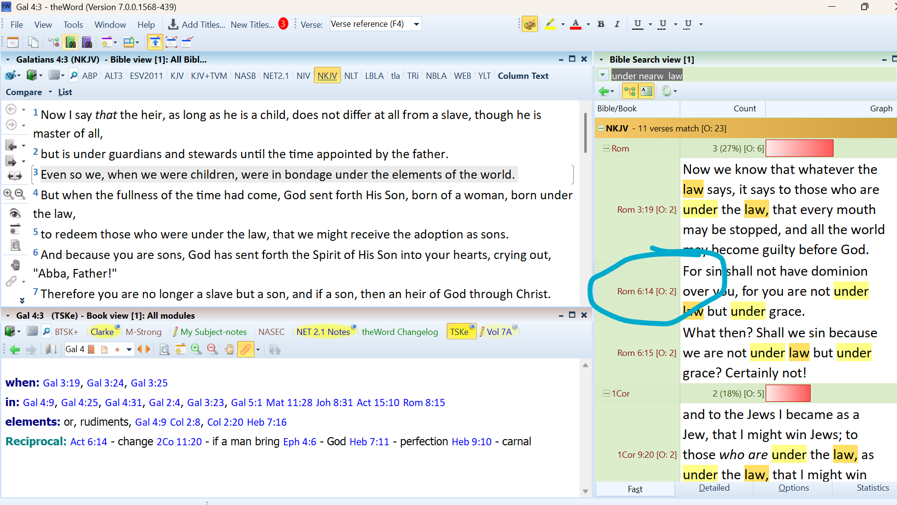The image size is (897, 505).
Task: Apply dotted underline style
Action: coord(688,24)
